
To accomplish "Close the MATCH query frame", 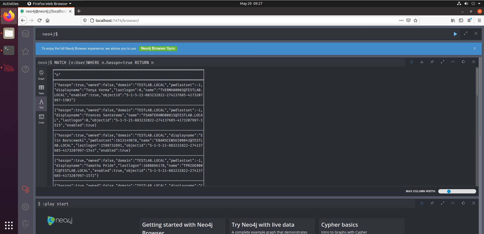I will click(x=474, y=62).
